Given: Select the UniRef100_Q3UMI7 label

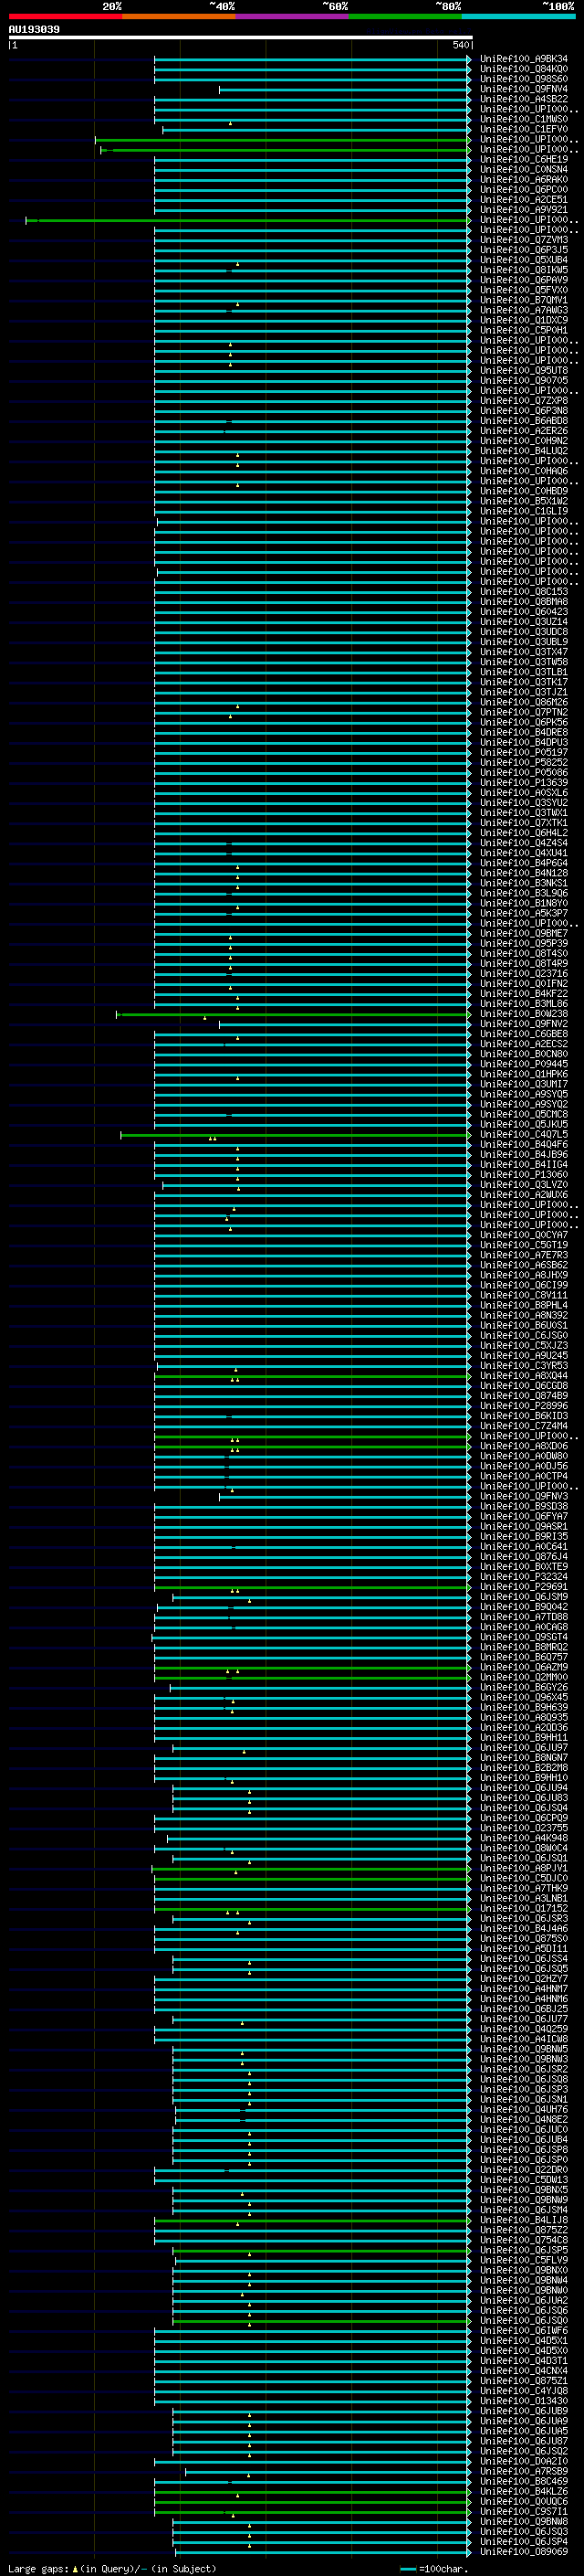Looking at the screenshot, I should [524, 1084].
